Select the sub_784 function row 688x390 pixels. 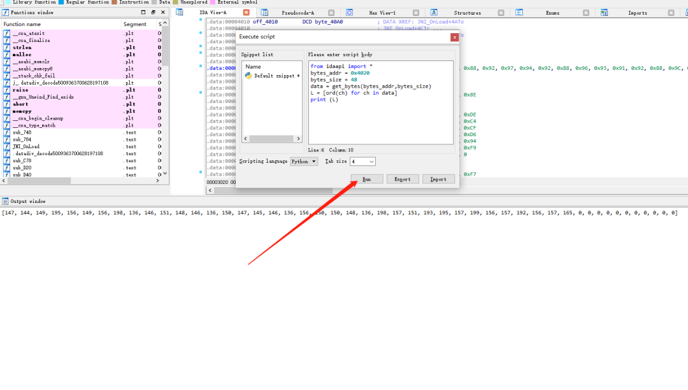[x=82, y=139]
